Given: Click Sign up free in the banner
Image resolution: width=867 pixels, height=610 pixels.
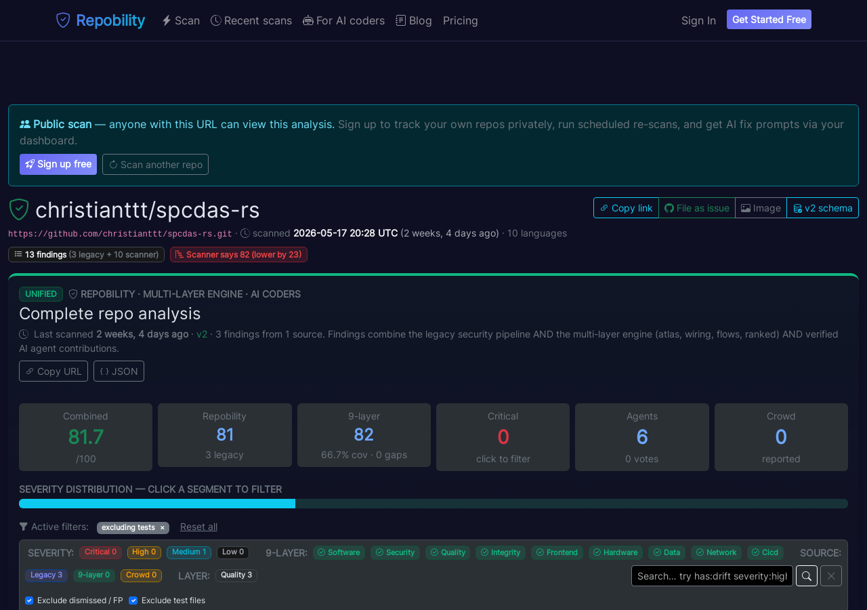Looking at the screenshot, I should tap(58, 164).
